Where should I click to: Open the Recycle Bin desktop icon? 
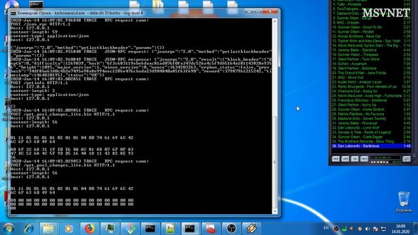tap(404, 202)
